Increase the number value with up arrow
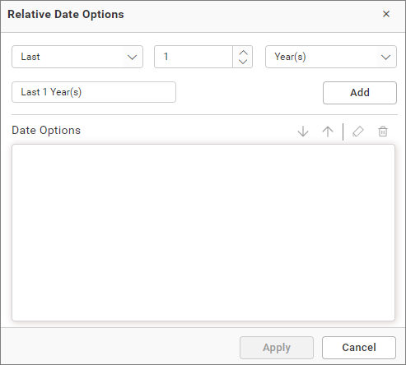406x365 pixels. [243, 53]
